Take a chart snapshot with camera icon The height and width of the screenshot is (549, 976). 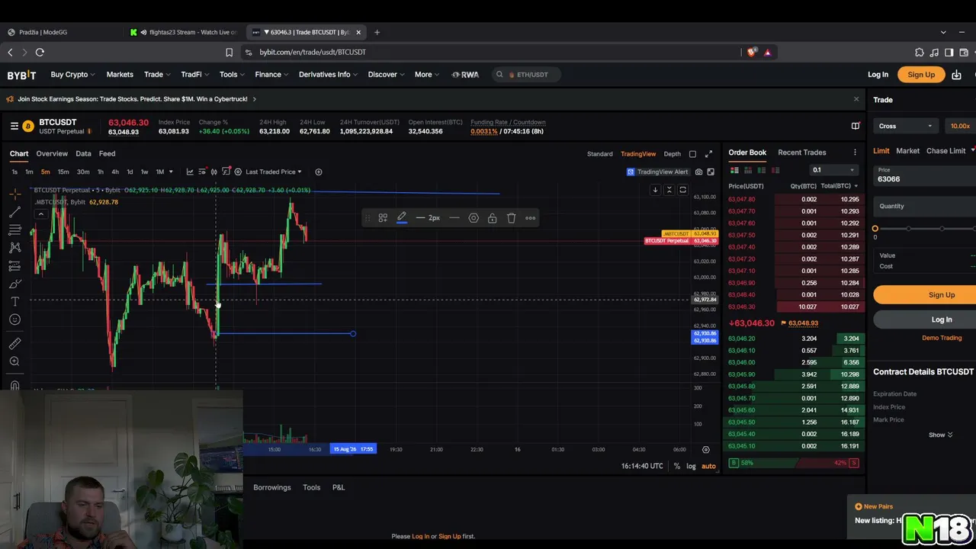point(698,172)
